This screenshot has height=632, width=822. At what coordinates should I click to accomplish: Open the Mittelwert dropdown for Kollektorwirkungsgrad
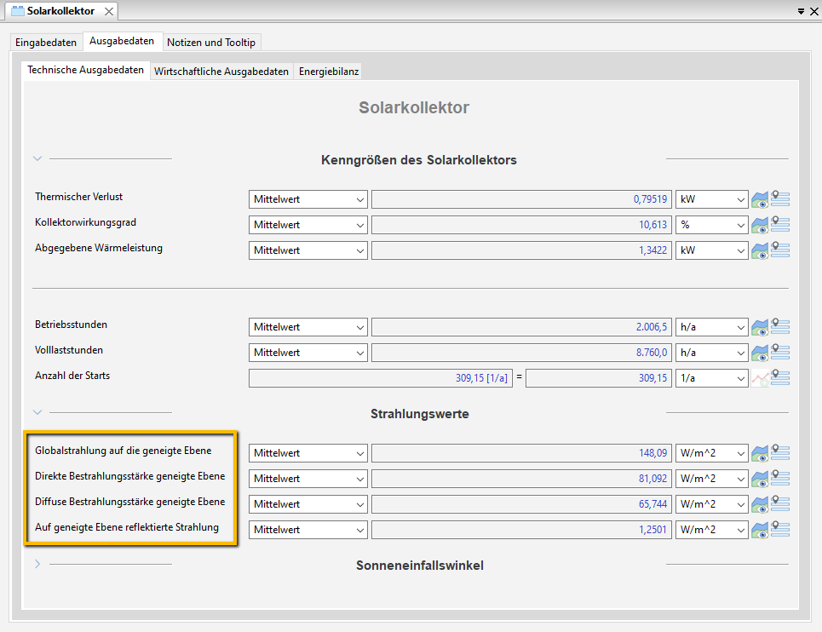tap(308, 225)
